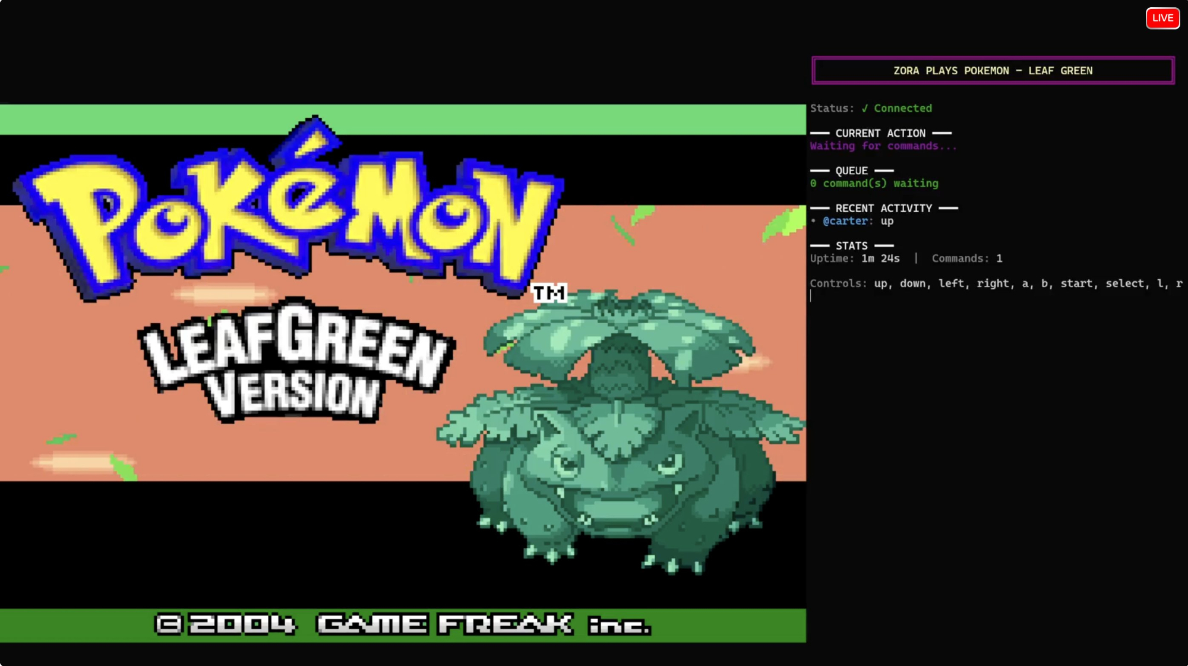Click the Queue section header
The width and height of the screenshot is (1188, 666).
pos(851,171)
